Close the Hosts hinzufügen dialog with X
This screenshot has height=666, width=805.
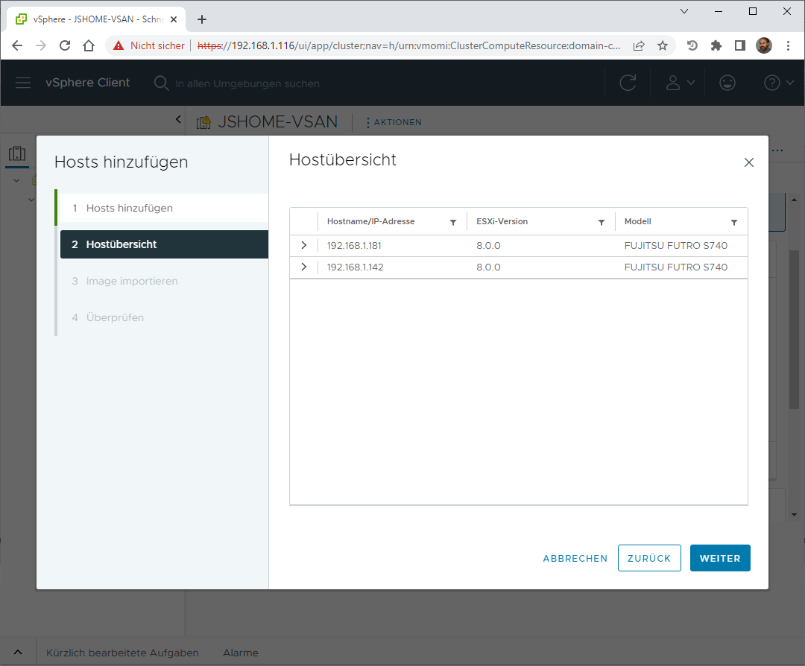pos(749,162)
